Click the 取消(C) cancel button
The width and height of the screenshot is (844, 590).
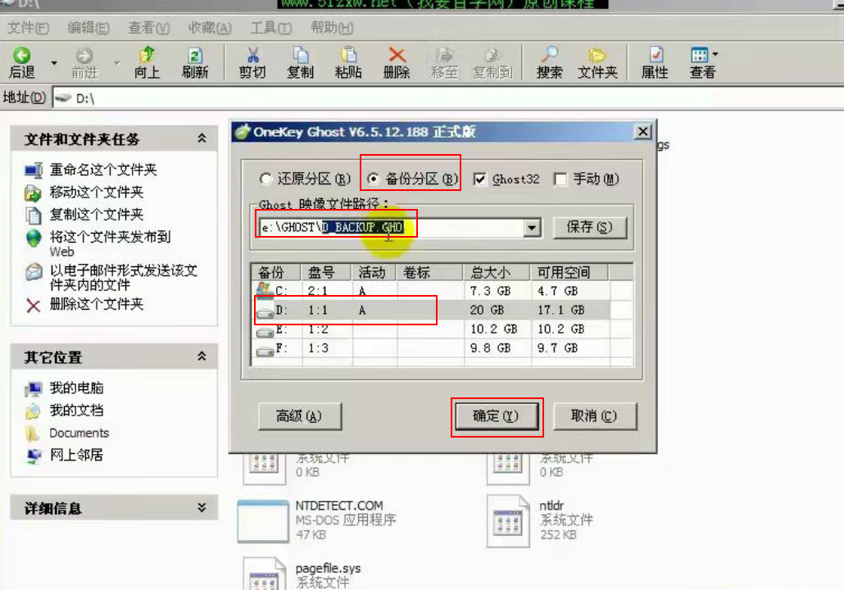pyautogui.click(x=595, y=416)
